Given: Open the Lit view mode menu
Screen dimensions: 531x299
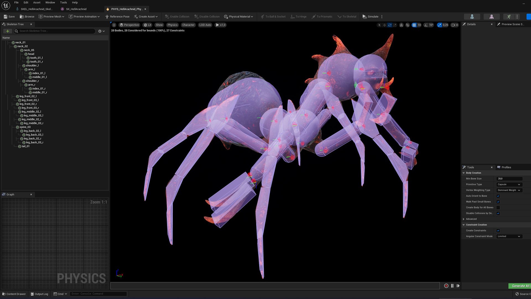Looking at the screenshot, I should tap(147, 25).
